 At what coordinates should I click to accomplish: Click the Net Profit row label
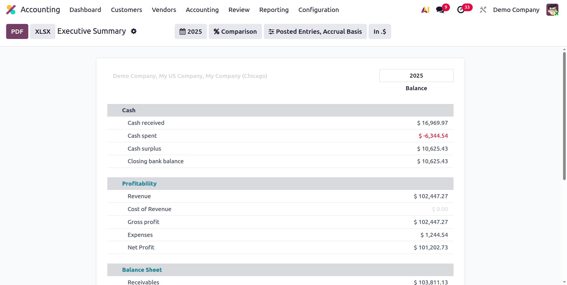tap(141, 247)
